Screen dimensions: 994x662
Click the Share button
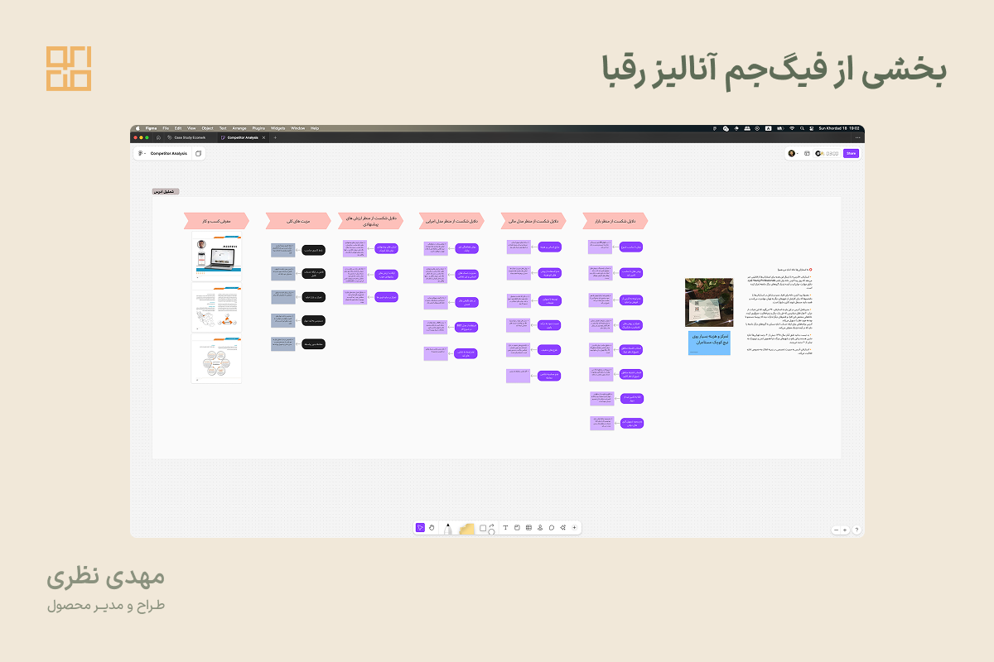(x=851, y=153)
